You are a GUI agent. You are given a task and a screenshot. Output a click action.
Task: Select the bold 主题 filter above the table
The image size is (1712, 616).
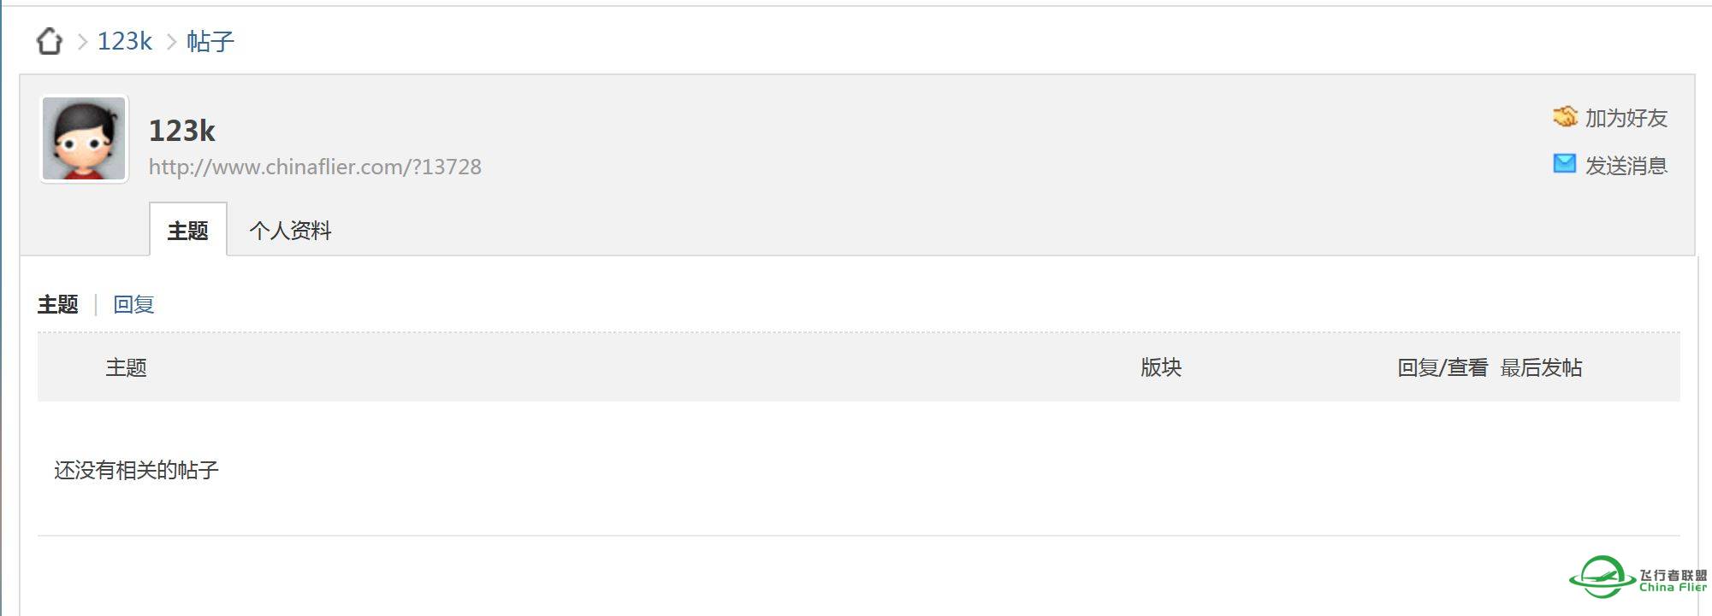[x=58, y=304]
